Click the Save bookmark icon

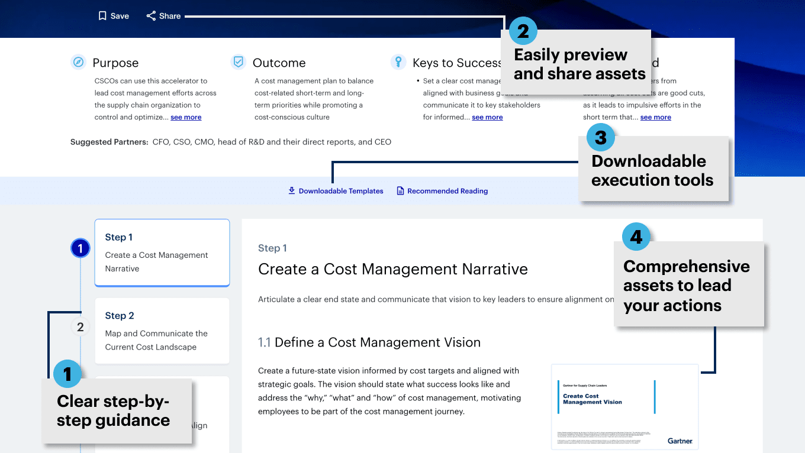tap(102, 16)
